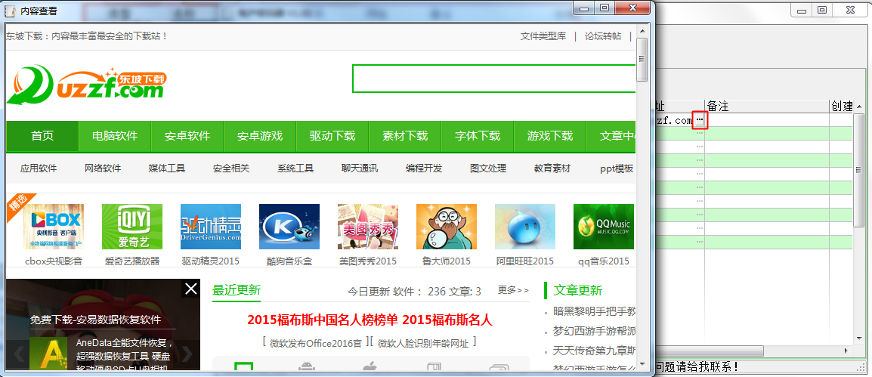Click the 媒体工具 subcategory link
This screenshot has width=872, height=377.
[x=167, y=168]
